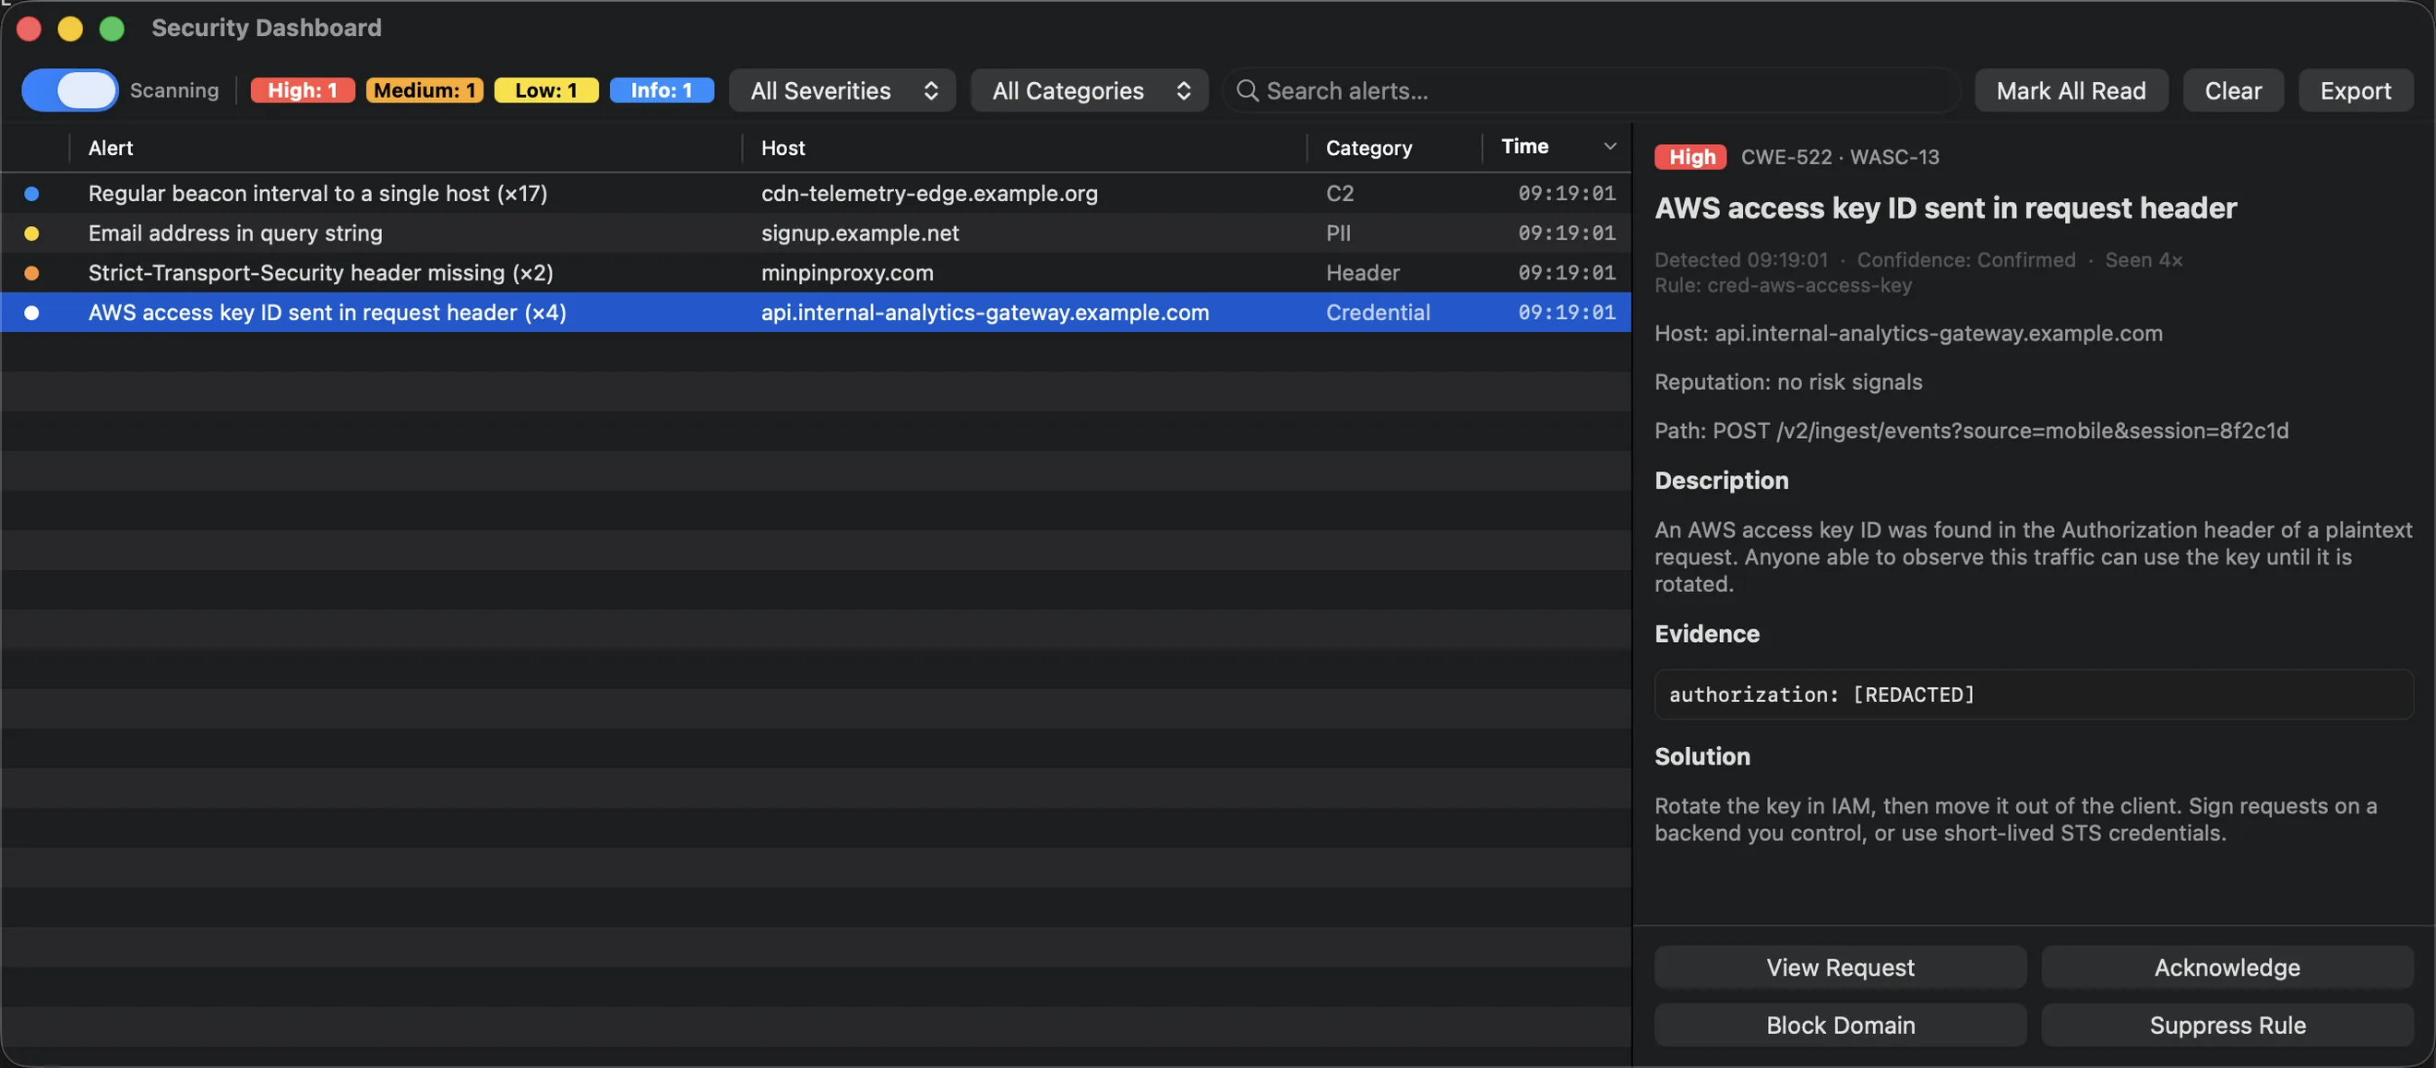
Task: Click host cdn-telemetry-edge.example.org
Action: 929,194
